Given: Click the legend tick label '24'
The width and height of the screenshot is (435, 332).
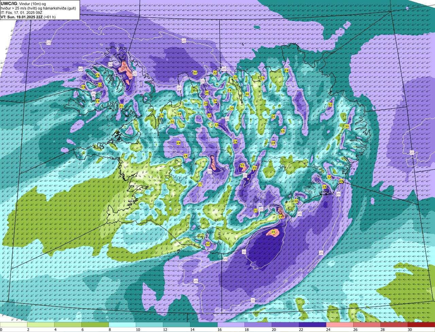Looking at the screenshot, I should coord(328,330).
